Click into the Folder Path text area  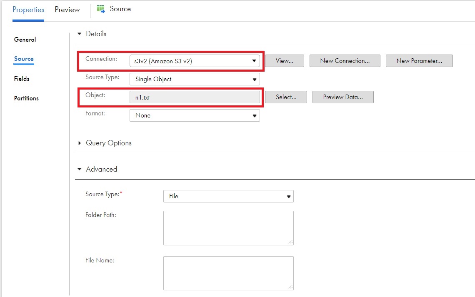pos(228,228)
